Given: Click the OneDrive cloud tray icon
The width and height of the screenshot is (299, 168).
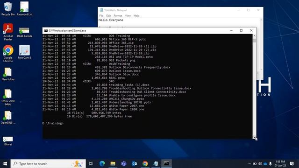Looking at the screenshot, I should pos(265,164).
